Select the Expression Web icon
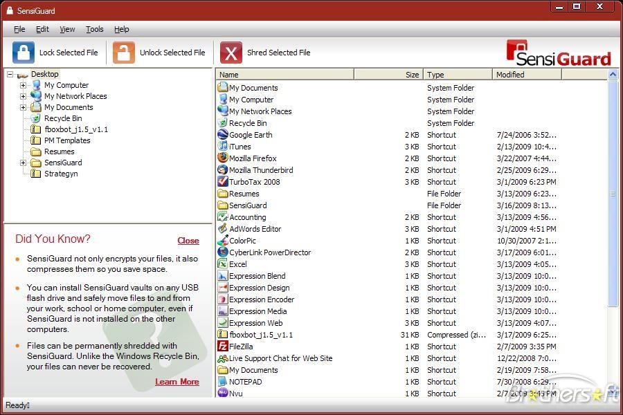The height and width of the screenshot is (415, 623). coord(223,323)
